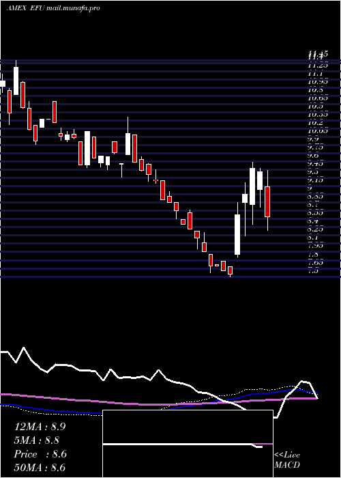Select the 5MA : 8.8 readout
Viewport: 341px width, 478px height.
pyautogui.click(x=37, y=440)
